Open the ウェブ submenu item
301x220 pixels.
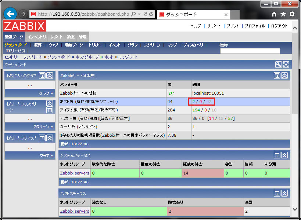tap(53, 45)
